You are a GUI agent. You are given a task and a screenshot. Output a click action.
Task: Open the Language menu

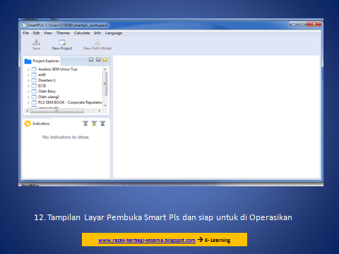tap(114, 33)
